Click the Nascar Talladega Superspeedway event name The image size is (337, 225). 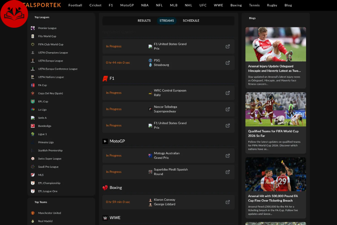pyautogui.click(x=165, y=109)
